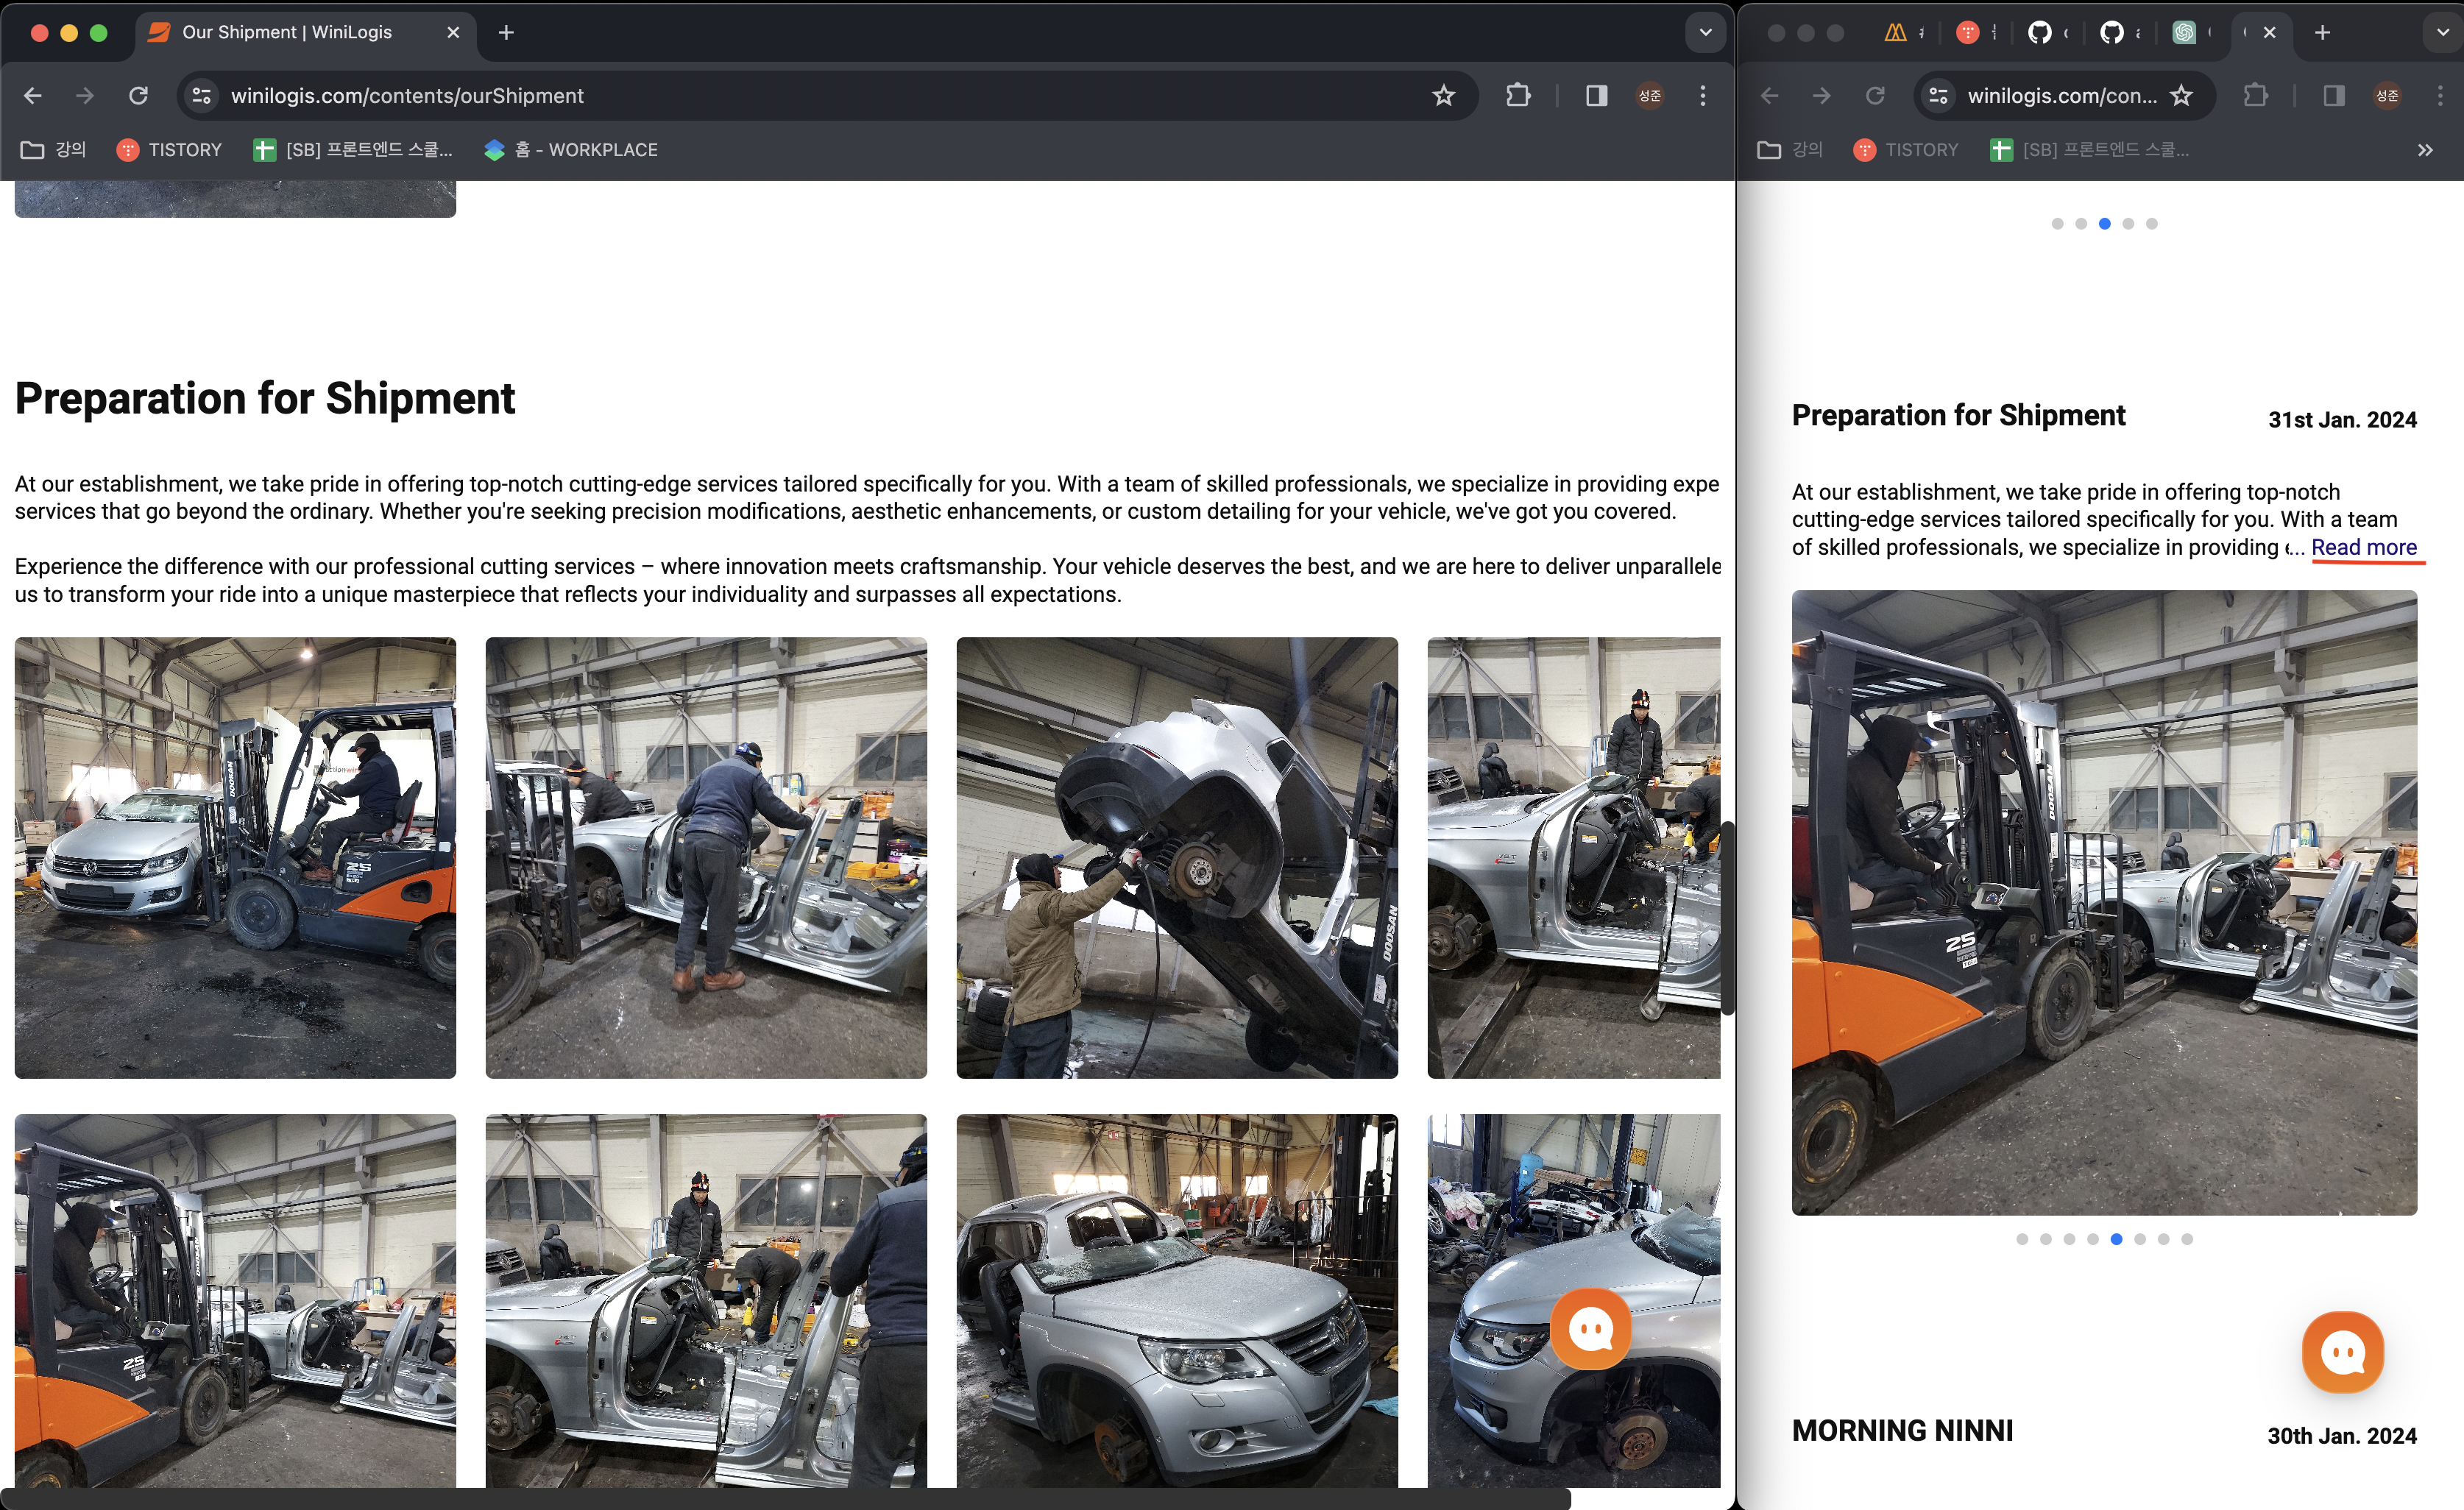This screenshot has width=2464, height=1510.
Task: Select the last dot of the top carousel
Action: 2152,224
